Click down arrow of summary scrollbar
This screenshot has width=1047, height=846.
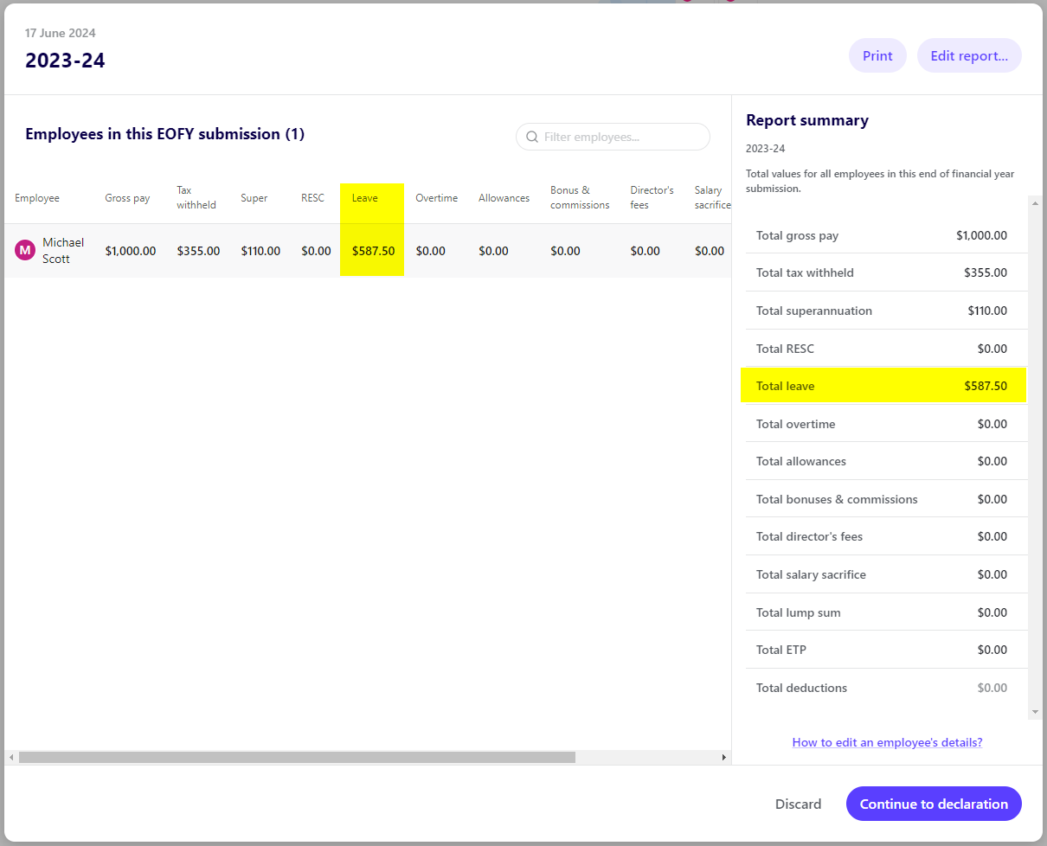pyautogui.click(x=1035, y=712)
